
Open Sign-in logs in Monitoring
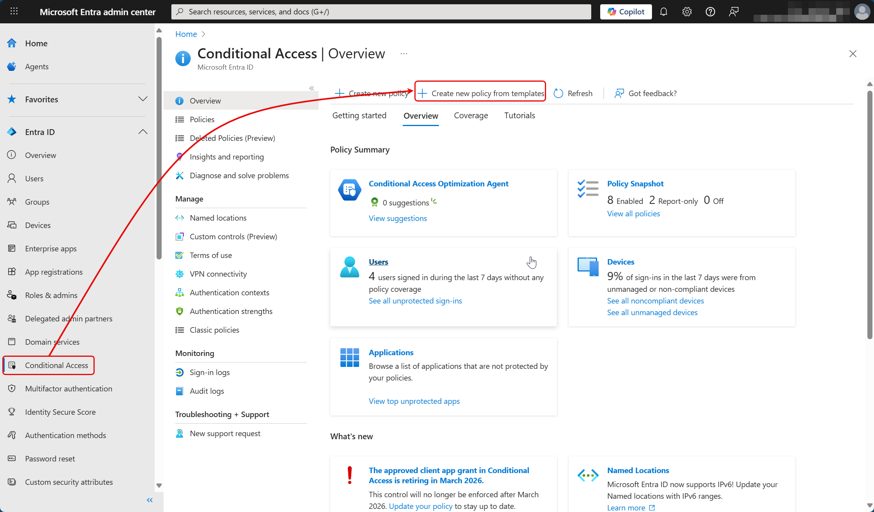[210, 372]
